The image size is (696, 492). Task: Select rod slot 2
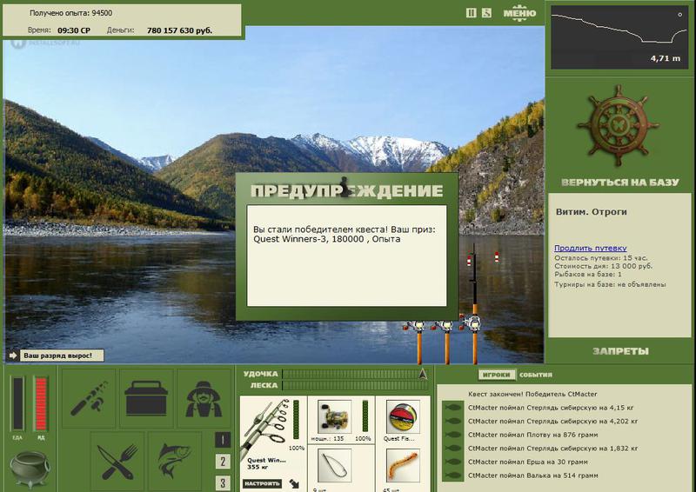click(x=223, y=462)
